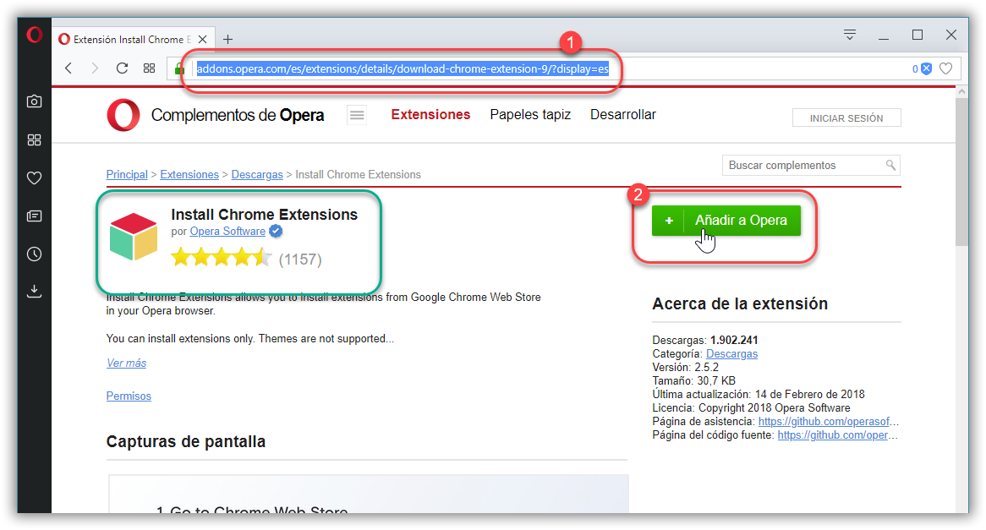Follow the Extensiones breadcrumb link
The height and width of the screenshot is (530, 986).
pyautogui.click(x=189, y=174)
